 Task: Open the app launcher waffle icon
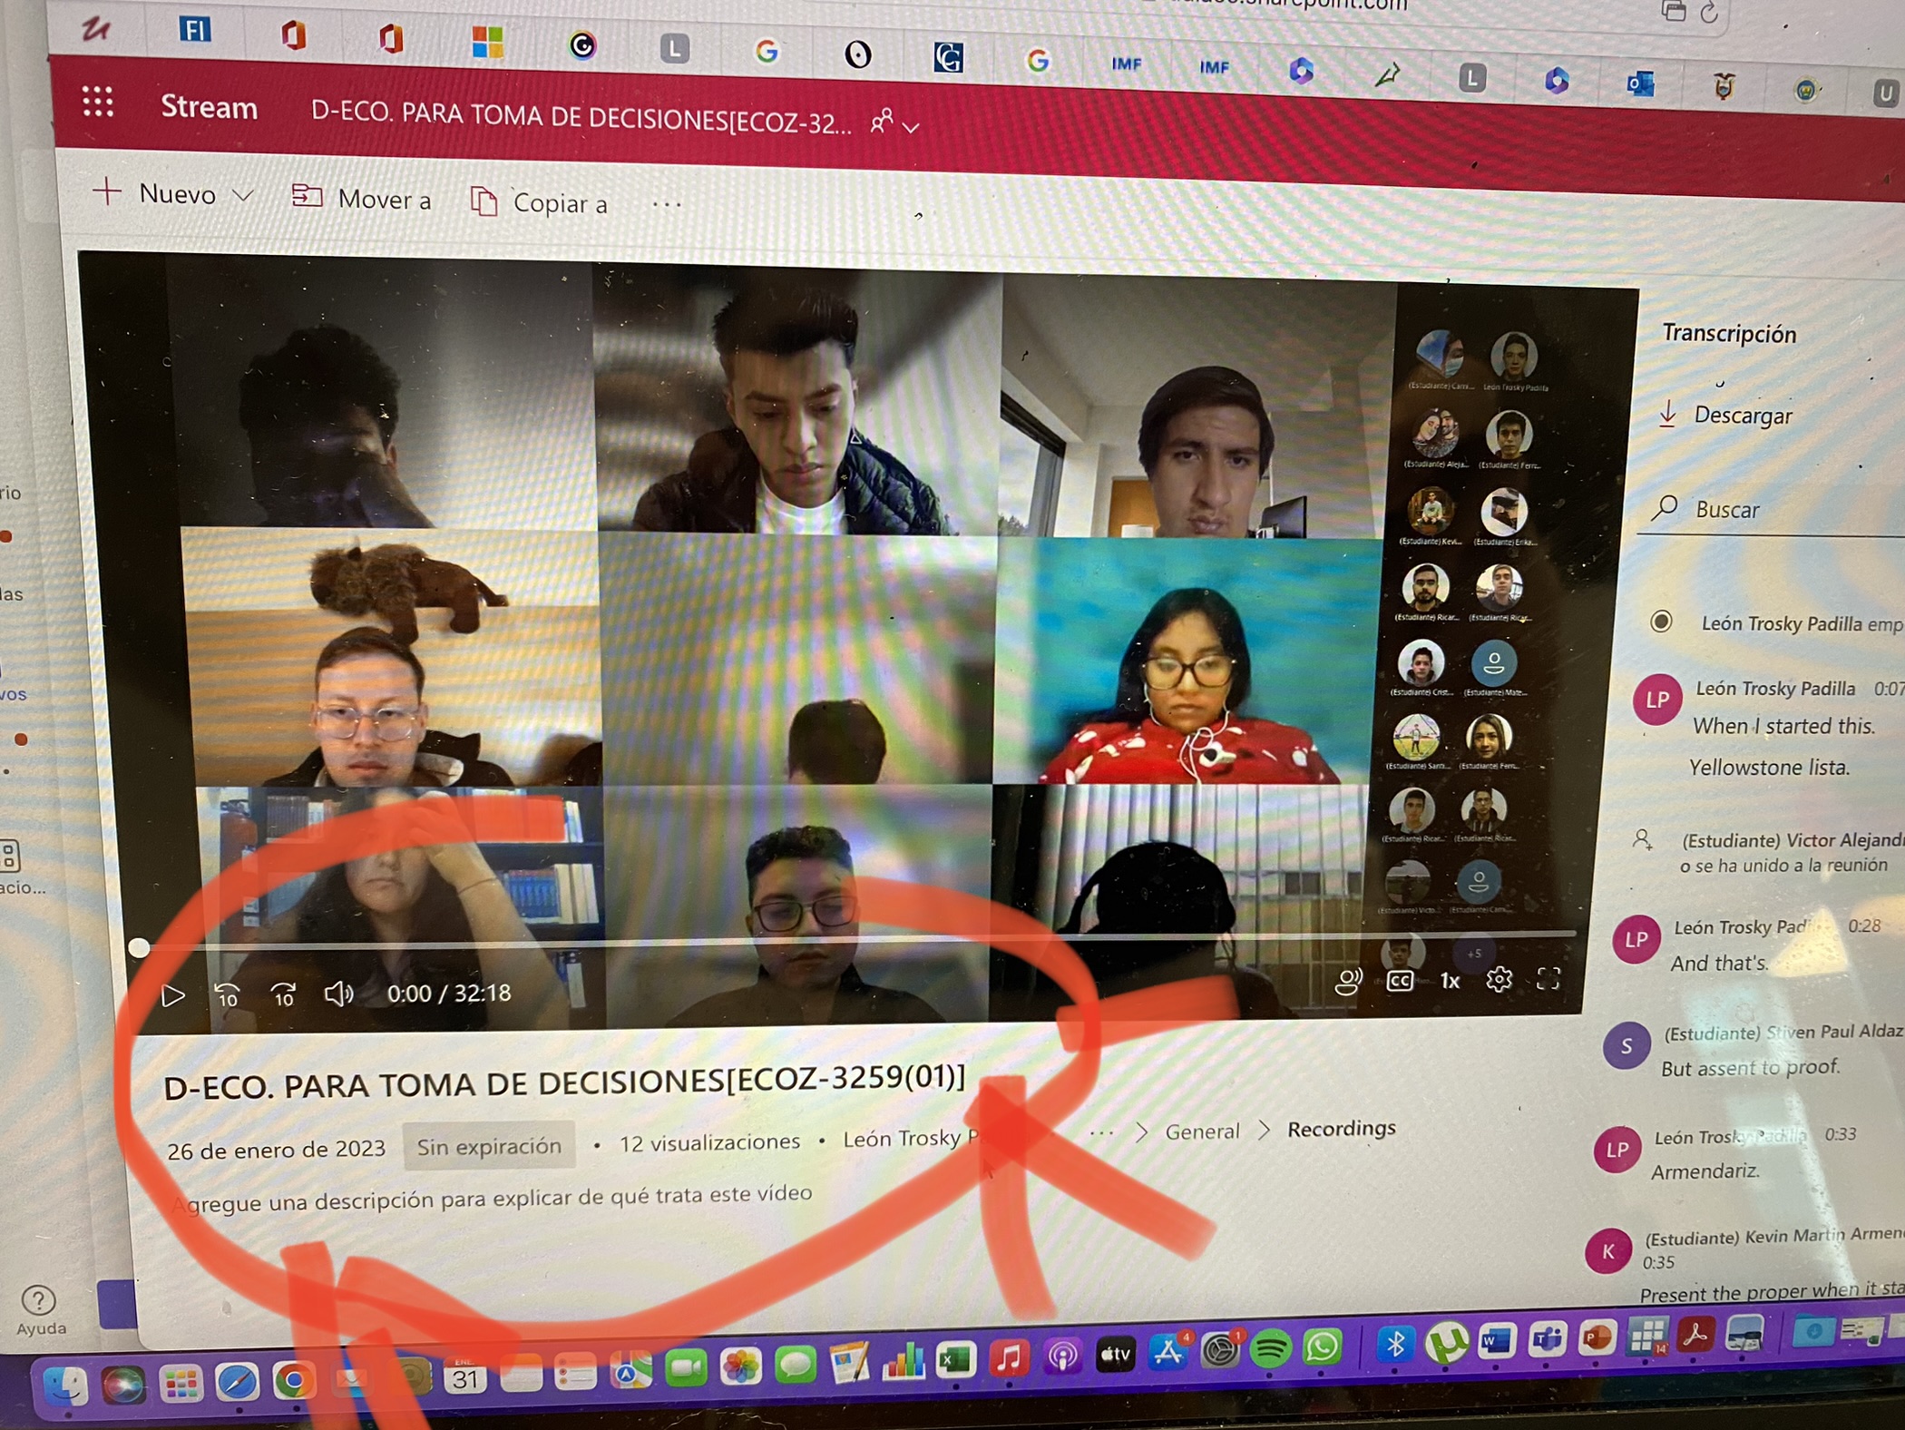point(98,103)
